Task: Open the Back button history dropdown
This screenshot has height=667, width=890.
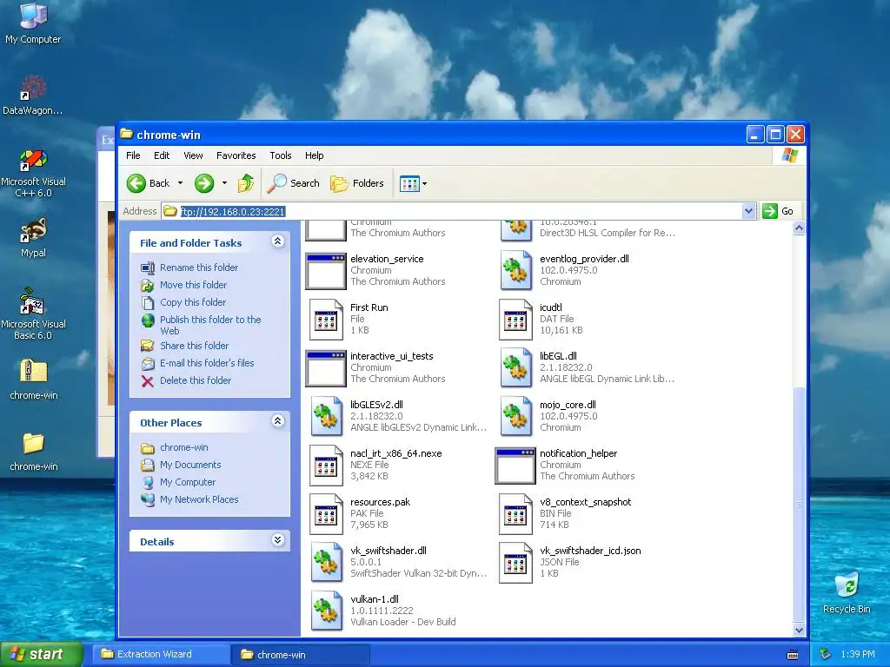Action: tap(181, 183)
